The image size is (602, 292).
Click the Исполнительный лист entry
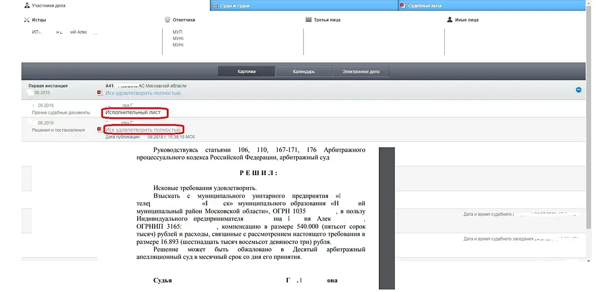[x=133, y=113]
